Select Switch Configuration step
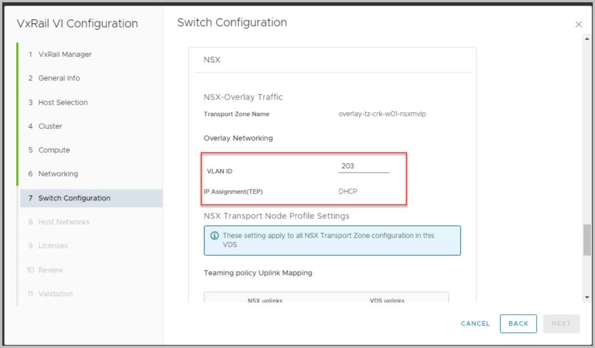595x348 pixels. pyautogui.click(x=74, y=198)
